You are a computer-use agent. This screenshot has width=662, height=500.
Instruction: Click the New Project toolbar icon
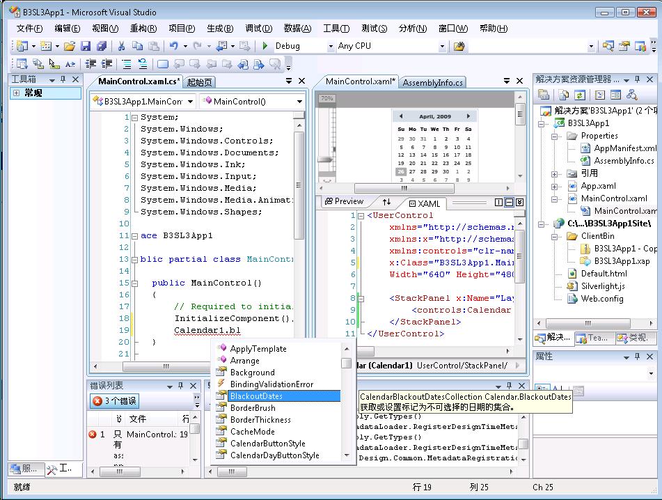point(22,46)
